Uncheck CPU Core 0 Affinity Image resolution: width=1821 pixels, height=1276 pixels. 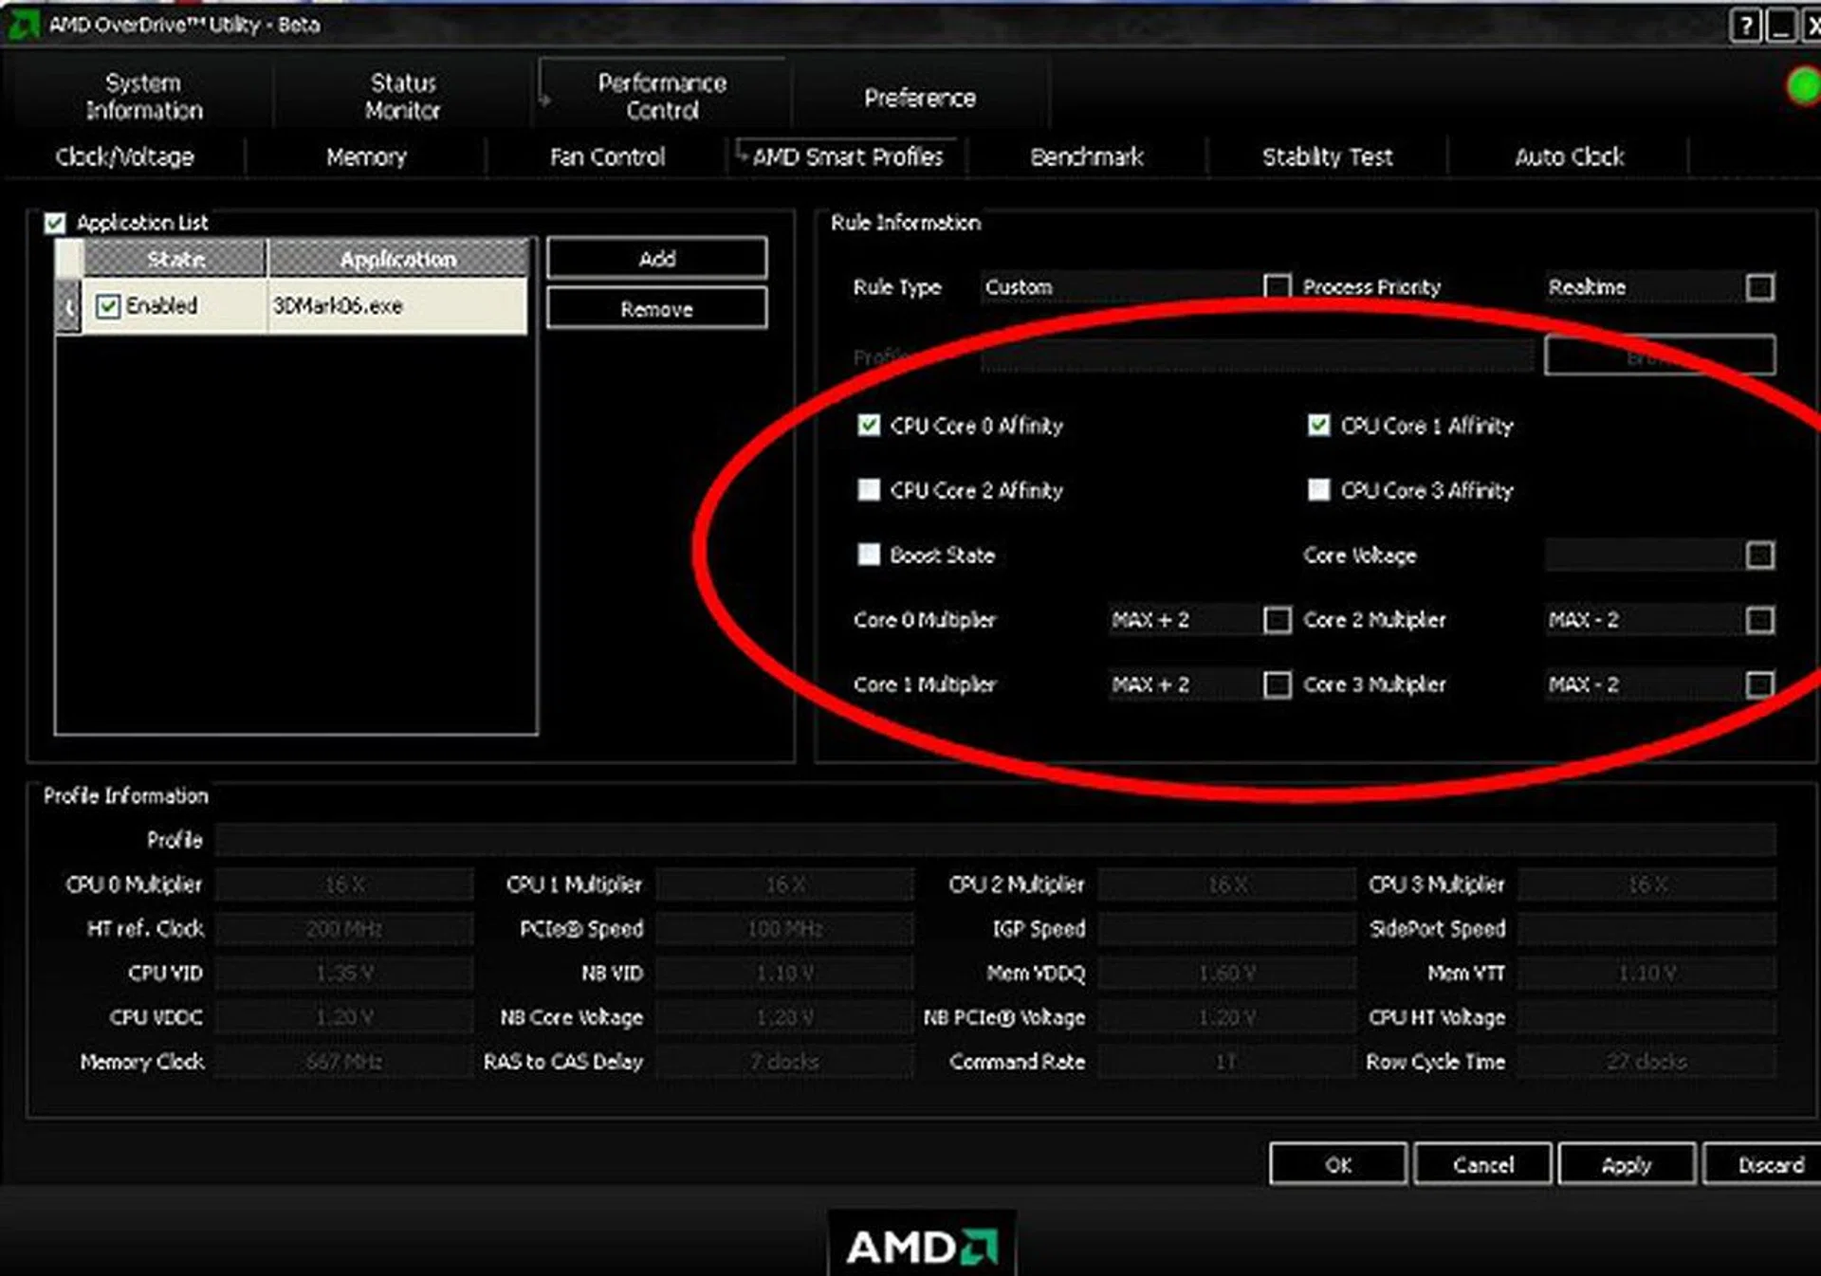[868, 426]
